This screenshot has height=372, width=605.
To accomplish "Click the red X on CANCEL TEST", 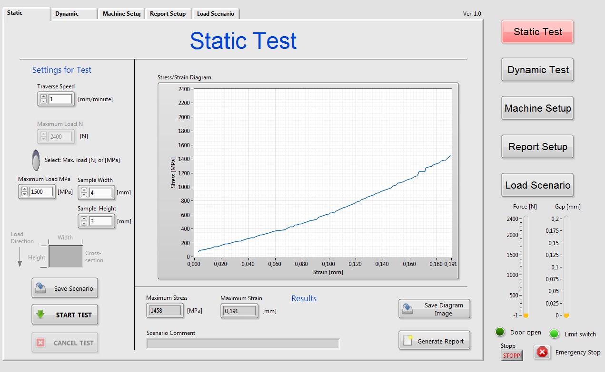I will [x=40, y=343].
